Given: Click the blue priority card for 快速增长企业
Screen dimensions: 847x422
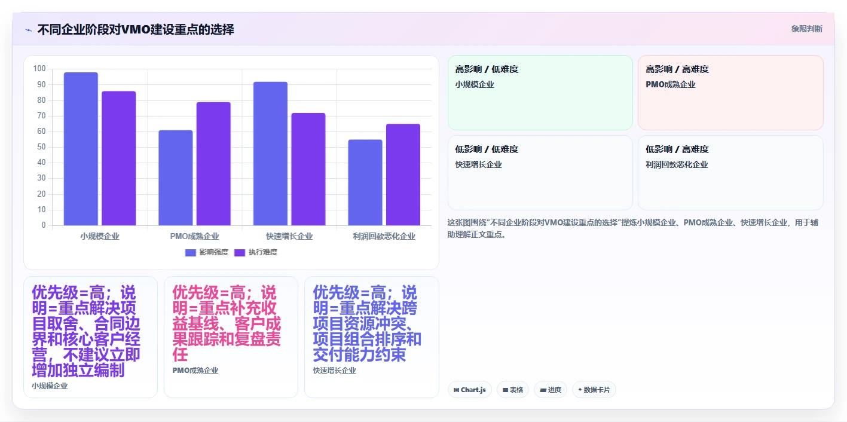Looking at the screenshot, I should [x=372, y=337].
